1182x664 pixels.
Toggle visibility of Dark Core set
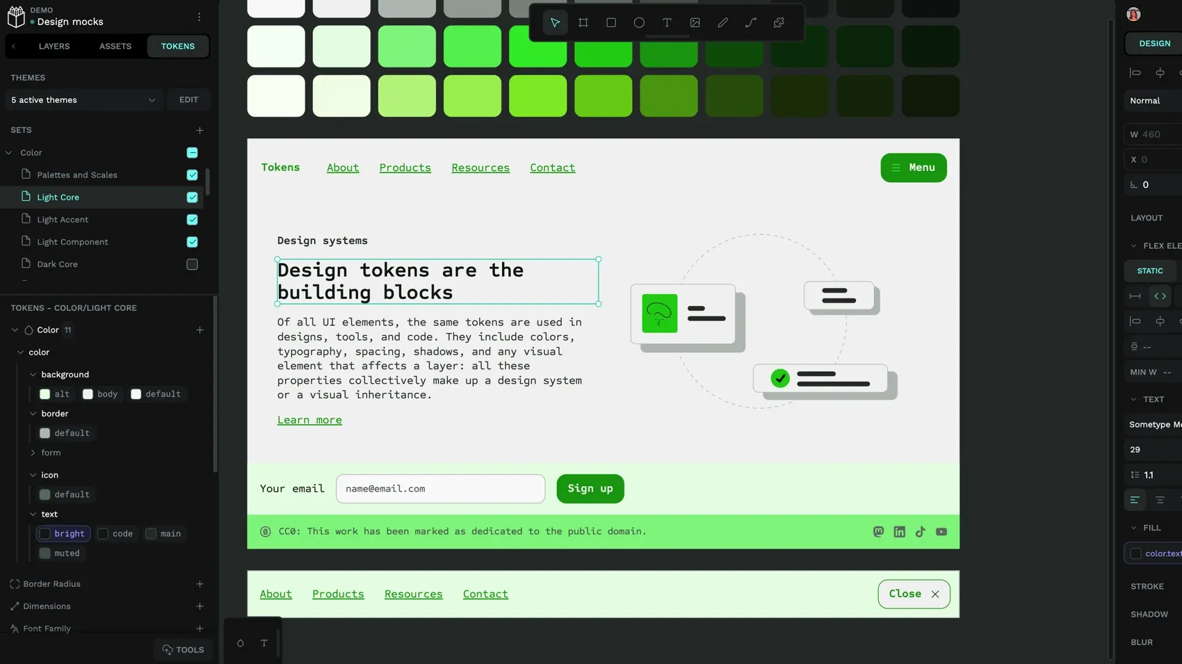coord(192,264)
